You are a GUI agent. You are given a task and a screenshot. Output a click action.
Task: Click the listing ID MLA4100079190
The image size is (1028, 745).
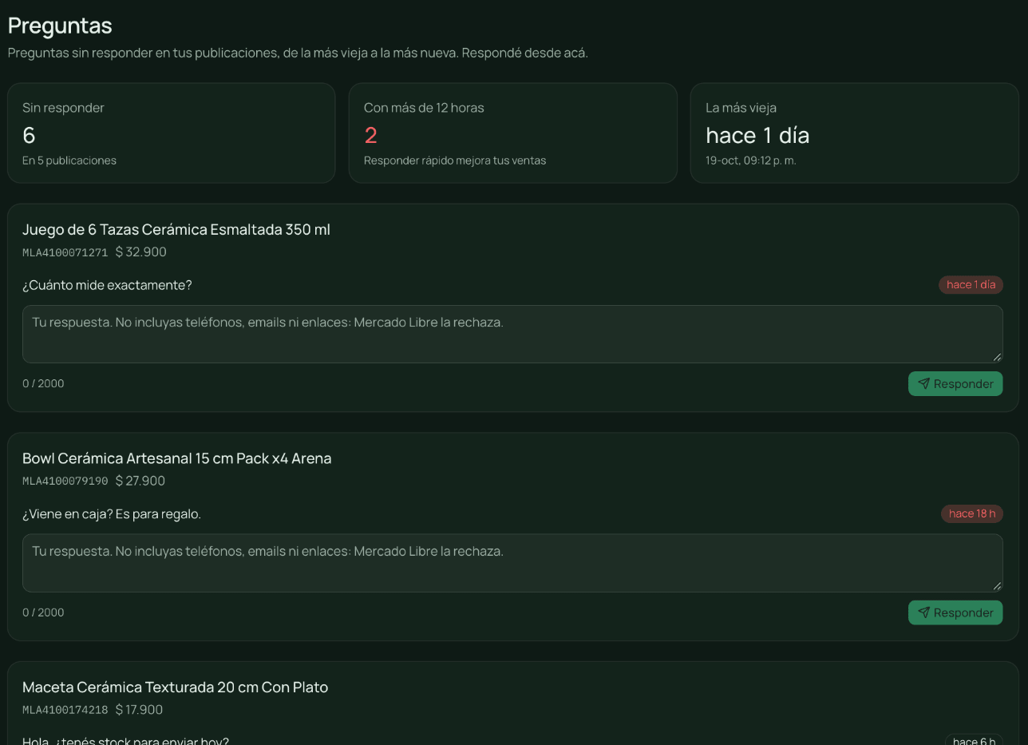[x=65, y=481]
